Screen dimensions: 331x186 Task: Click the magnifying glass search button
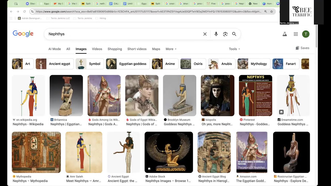[234, 34]
